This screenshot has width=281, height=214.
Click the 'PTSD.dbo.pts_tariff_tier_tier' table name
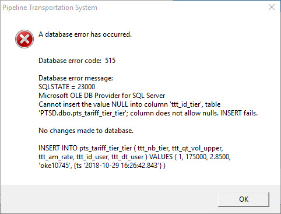(x=83, y=113)
